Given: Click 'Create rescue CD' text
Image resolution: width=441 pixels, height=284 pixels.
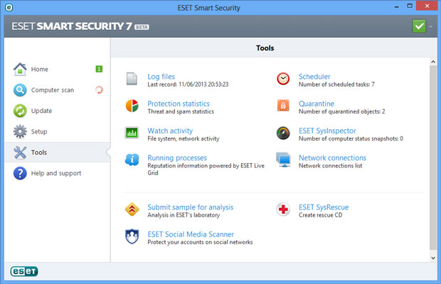Looking at the screenshot, I should coord(321,215).
